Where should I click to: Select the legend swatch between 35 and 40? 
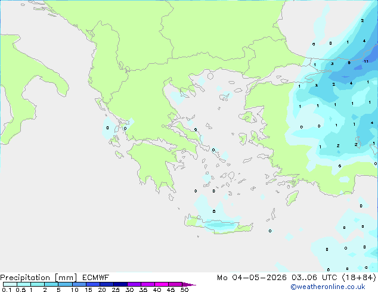tap(148, 284)
